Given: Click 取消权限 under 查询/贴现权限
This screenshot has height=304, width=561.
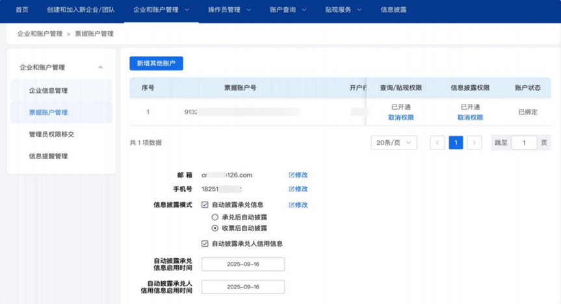Looking at the screenshot, I should [401, 118].
